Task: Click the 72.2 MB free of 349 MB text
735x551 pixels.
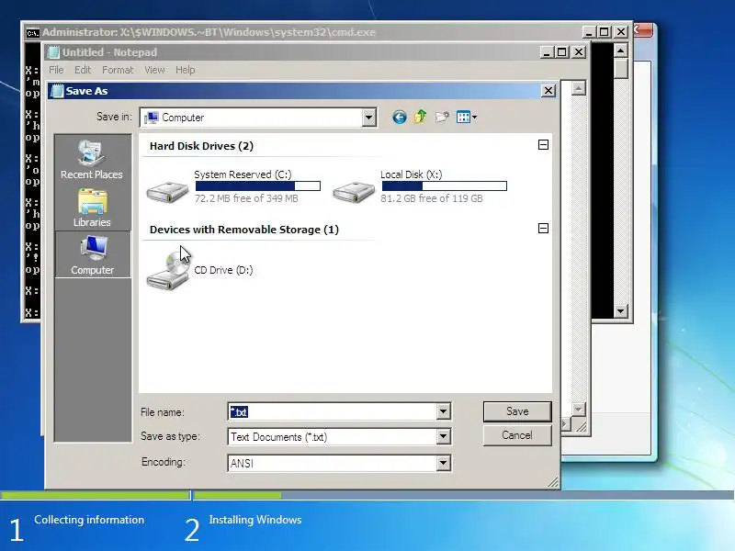Action: [x=246, y=198]
